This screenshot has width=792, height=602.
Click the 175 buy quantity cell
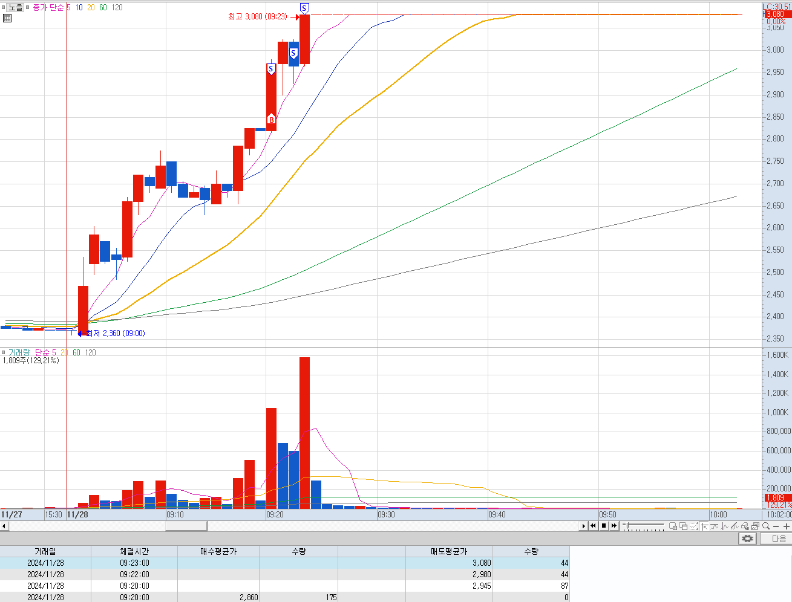pyautogui.click(x=299, y=597)
